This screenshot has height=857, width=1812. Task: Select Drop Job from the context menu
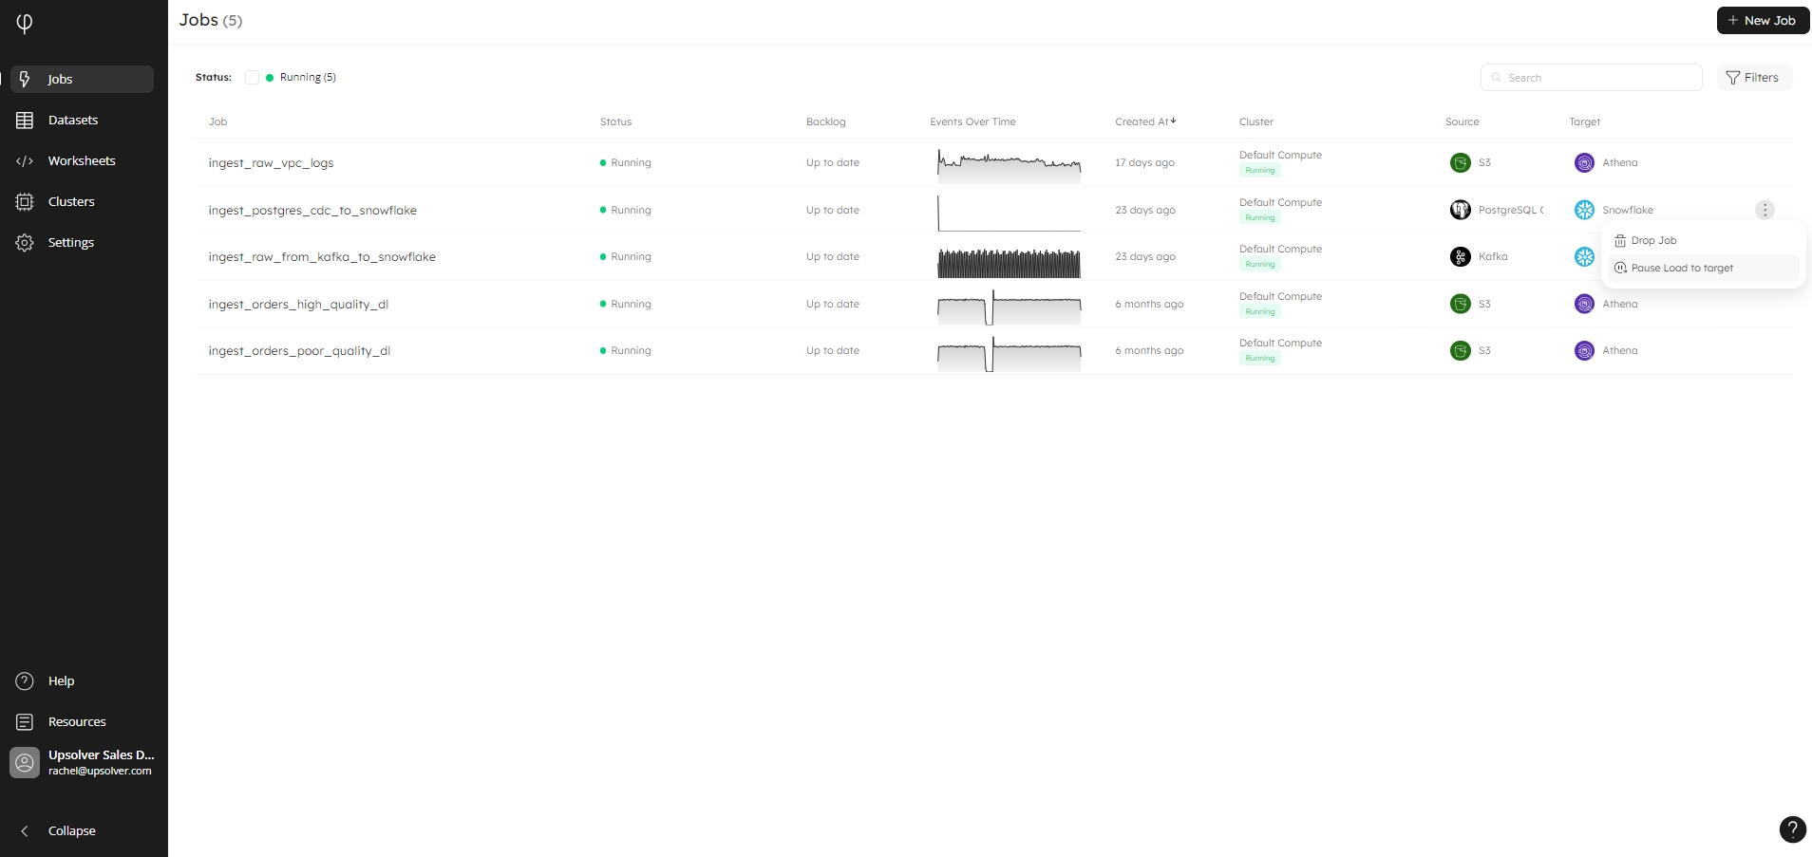(x=1653, y=241)
